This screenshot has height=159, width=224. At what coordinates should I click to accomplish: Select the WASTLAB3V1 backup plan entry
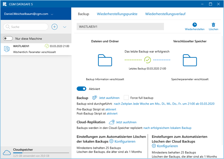pyautogui.click(x=36, y=49)
